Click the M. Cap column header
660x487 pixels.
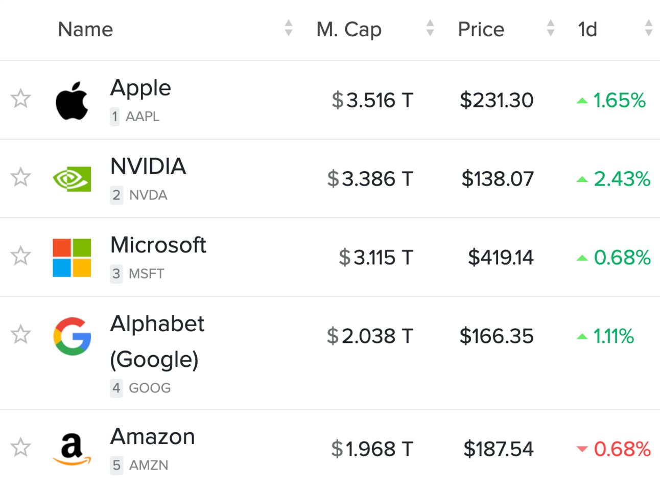349,30
